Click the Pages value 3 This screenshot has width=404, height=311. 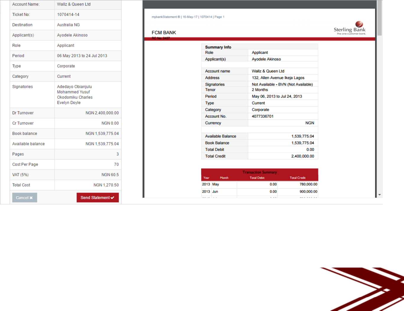coord(118,154)
